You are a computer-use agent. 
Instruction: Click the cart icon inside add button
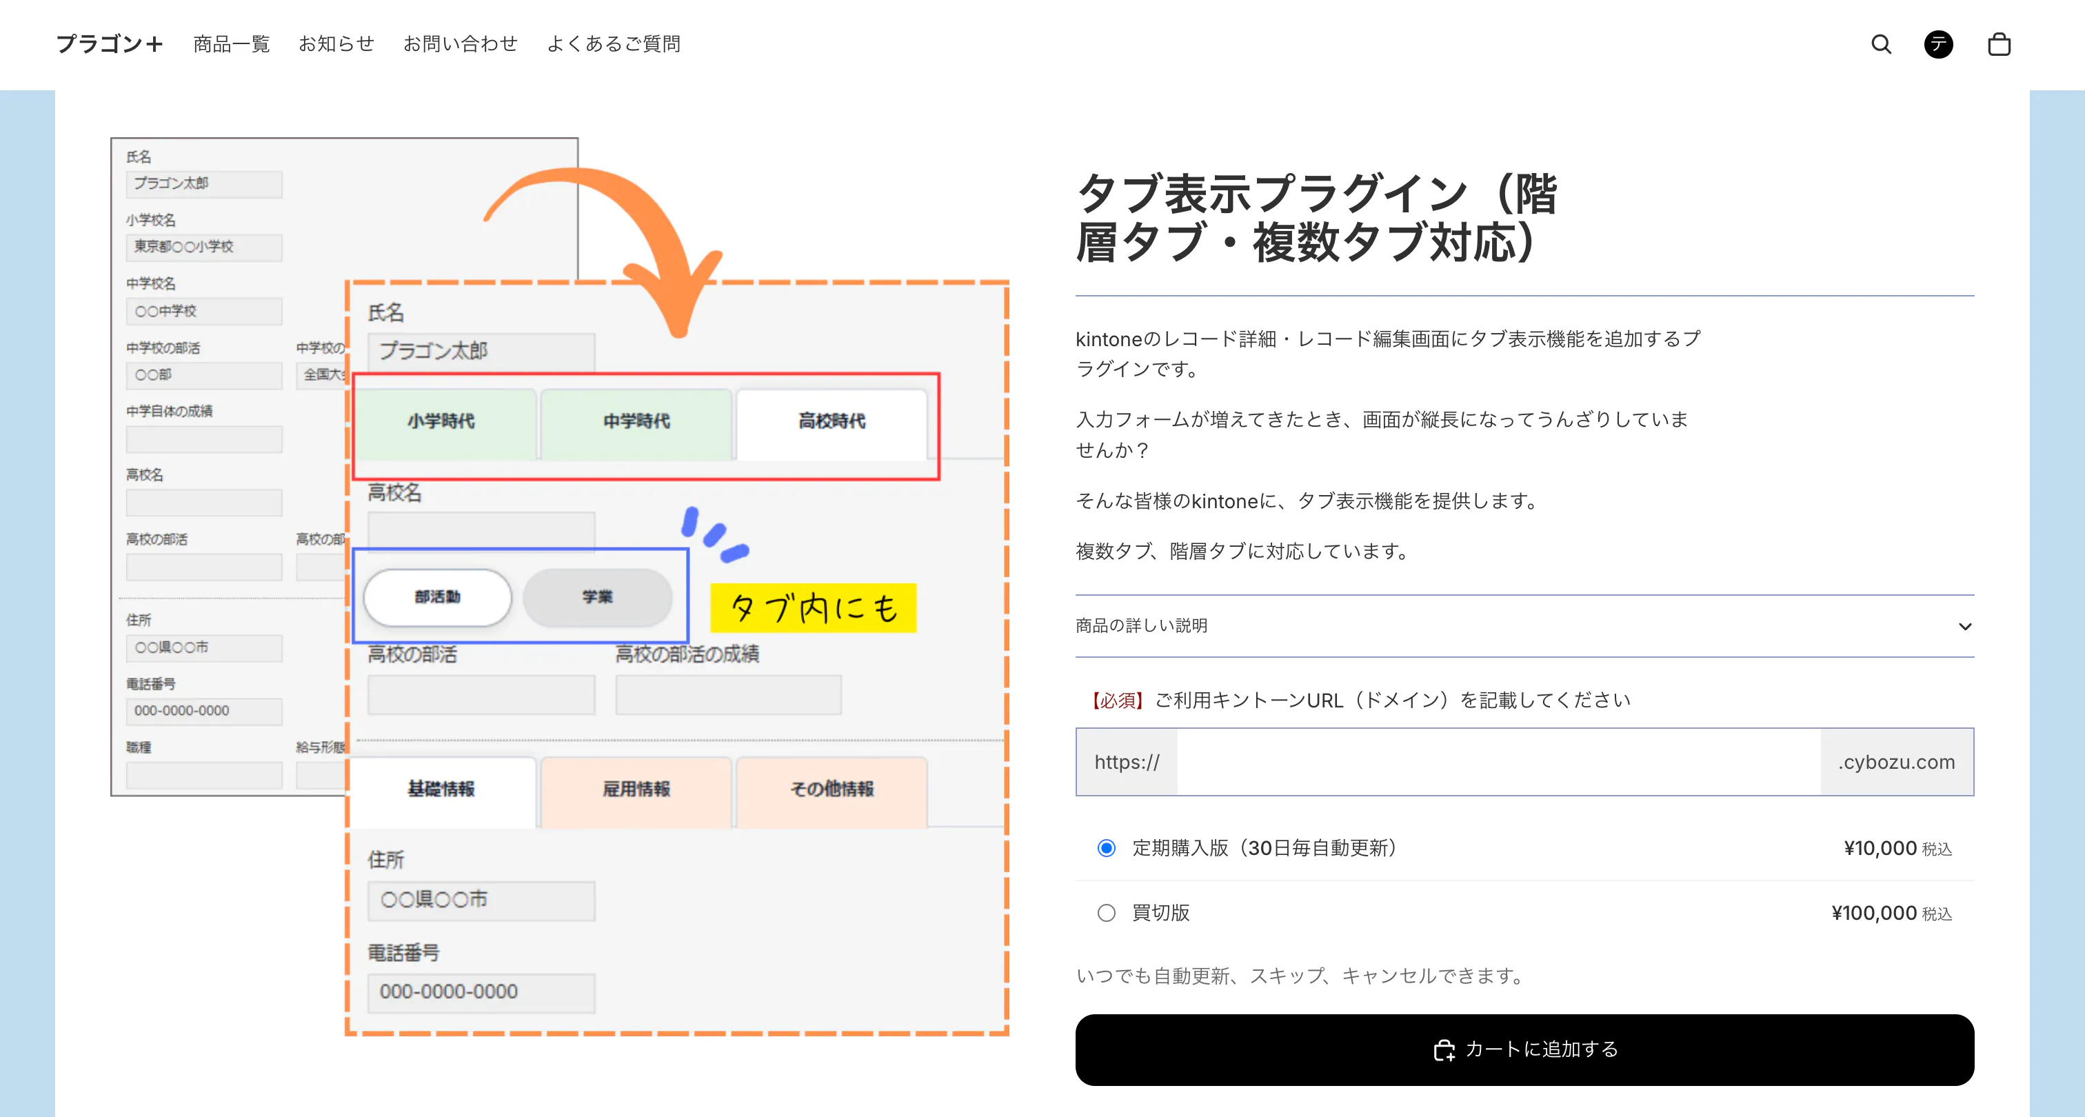pyautogui.click(x=1444, y=1050)
